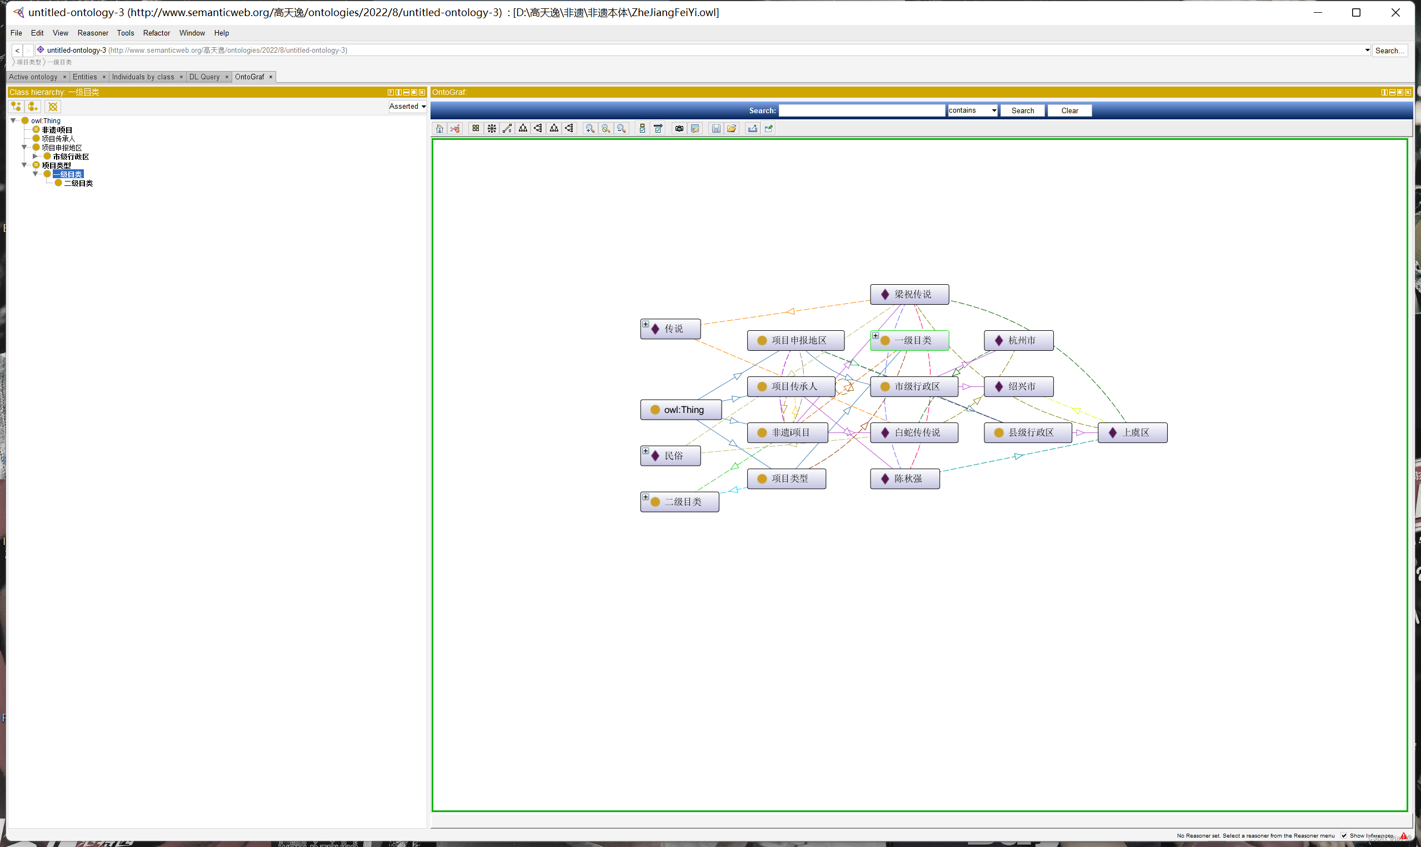The height and width of the screenshot is (847, 1421).
Task: Select the radial layout icon
Action: (x=492, y=128)
